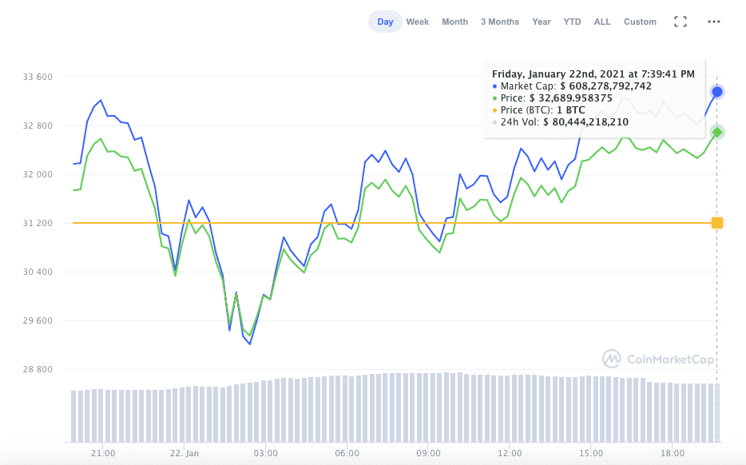Screen dimensions: 746x465
Task: Click the 12:00 time axis label
Action: tap(509, 453)
